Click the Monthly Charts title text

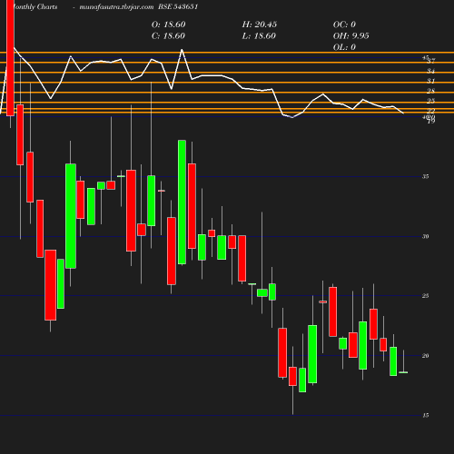(x=35, y=7)
